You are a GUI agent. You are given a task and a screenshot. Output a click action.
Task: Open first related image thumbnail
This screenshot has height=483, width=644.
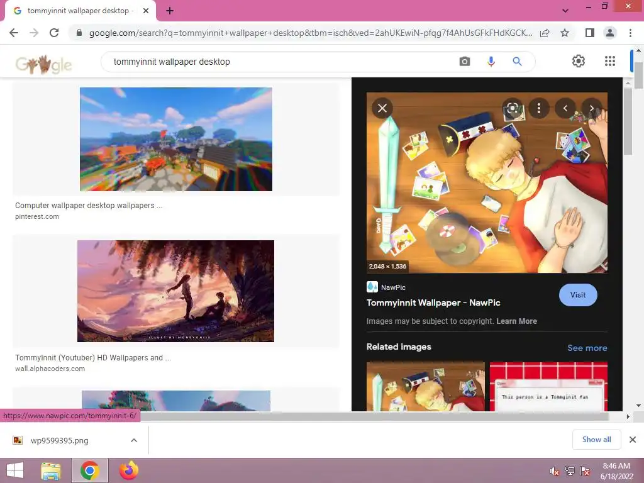(426, 386)
